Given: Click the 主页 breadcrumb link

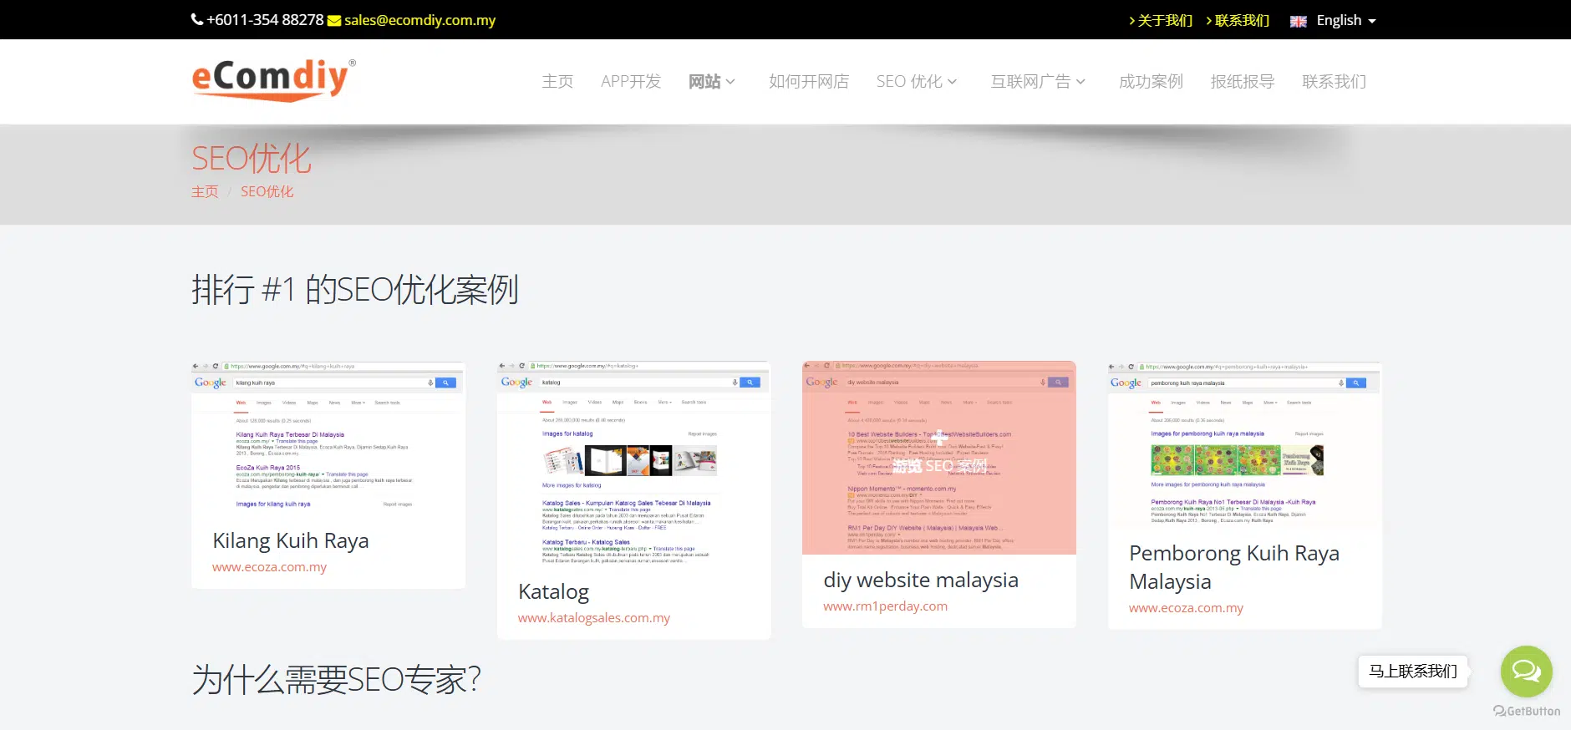Looking at the screenshot, I should coord(205,191).
